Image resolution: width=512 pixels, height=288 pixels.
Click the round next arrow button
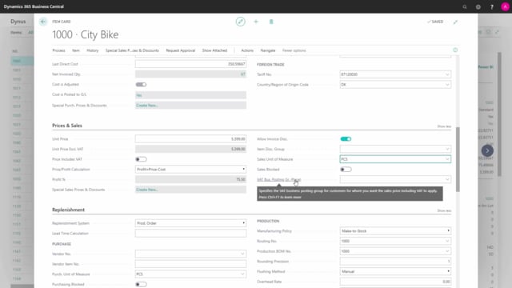(487, 150)
